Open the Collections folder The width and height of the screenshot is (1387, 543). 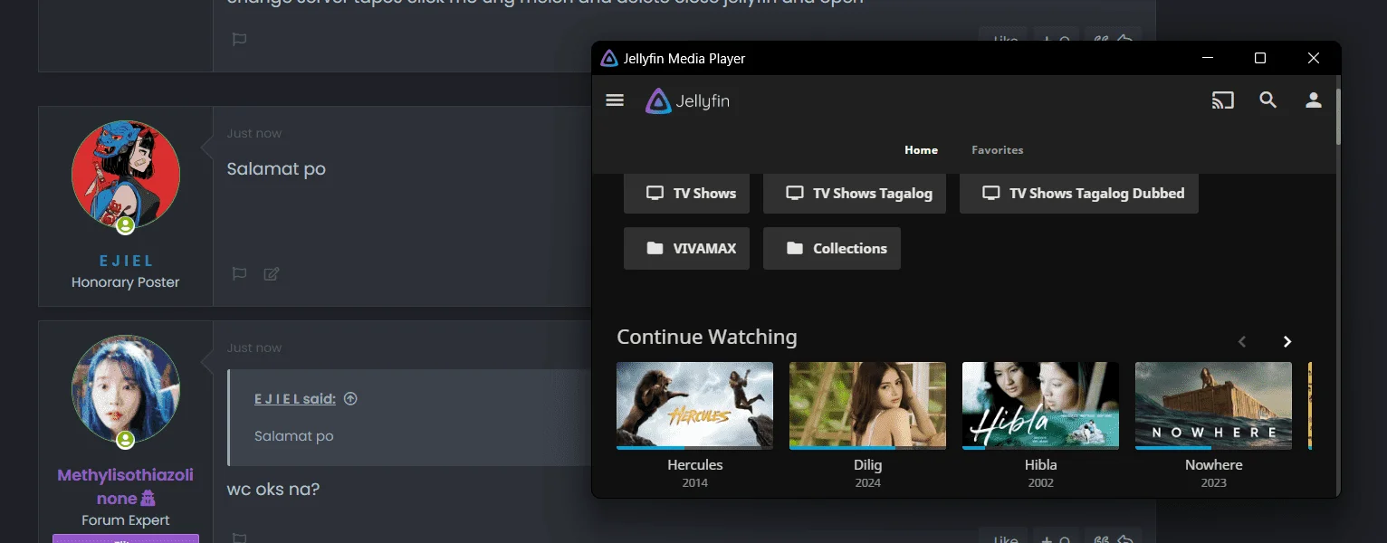click(832, 248)
